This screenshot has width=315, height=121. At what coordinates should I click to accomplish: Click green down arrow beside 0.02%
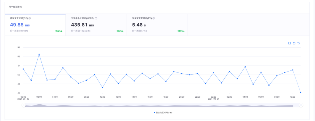pos(123,31)
